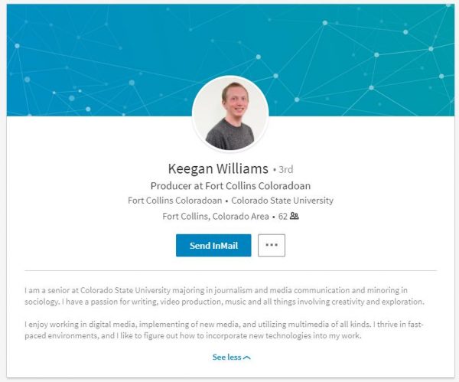The image size is (459, 382).
Task: View the 62 connections count
Action: pos(282,217)
